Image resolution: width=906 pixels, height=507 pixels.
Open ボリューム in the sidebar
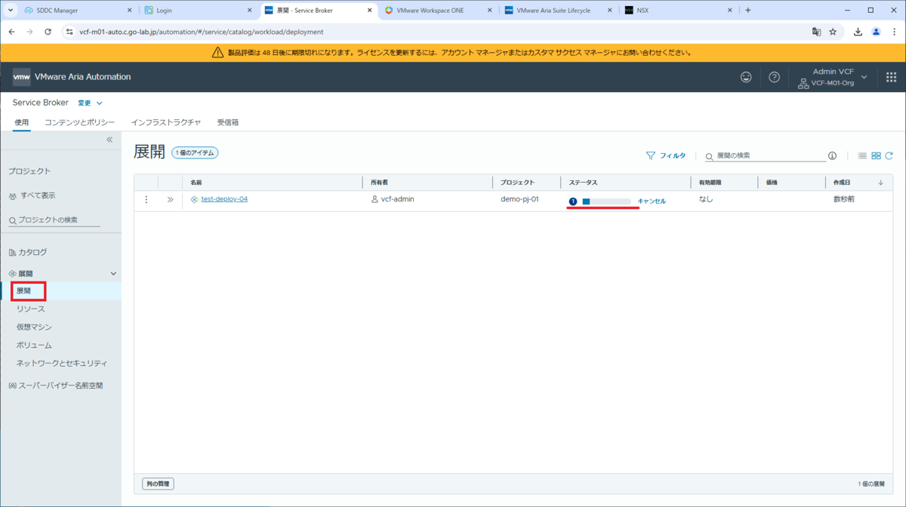point(34,345)
